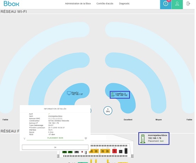Select the PriseTV device monitor icon
Screen dimensions: 196x163
coord(69,93)
